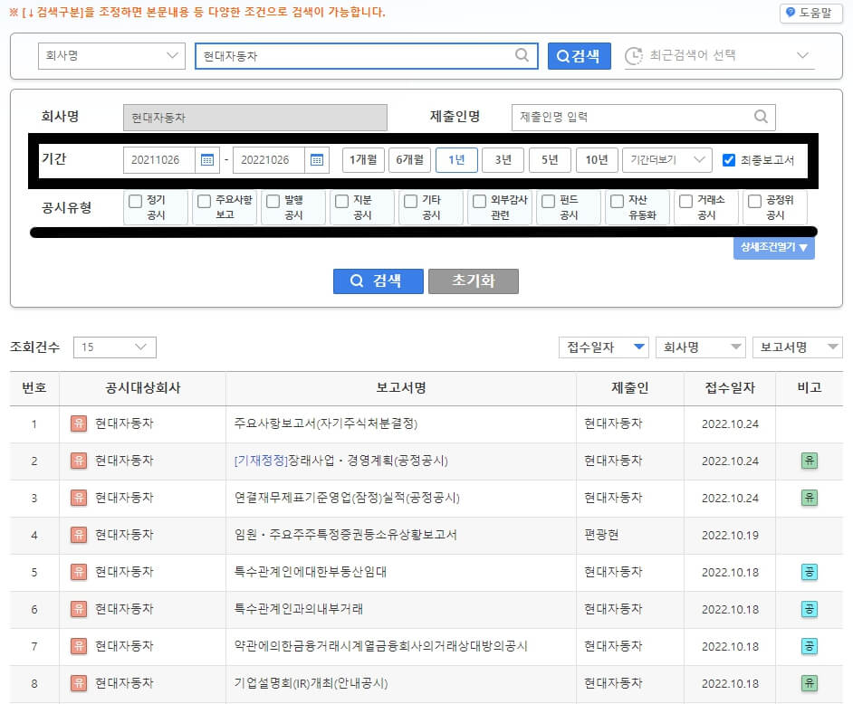Open the 회사명 search-type dropdown

(x=111, y=55)
